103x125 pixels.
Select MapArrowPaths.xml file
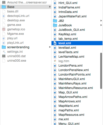coord(73,97)
